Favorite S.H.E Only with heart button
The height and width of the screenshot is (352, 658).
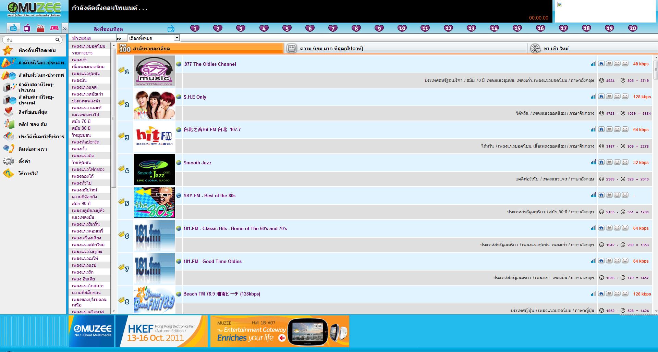609,97
